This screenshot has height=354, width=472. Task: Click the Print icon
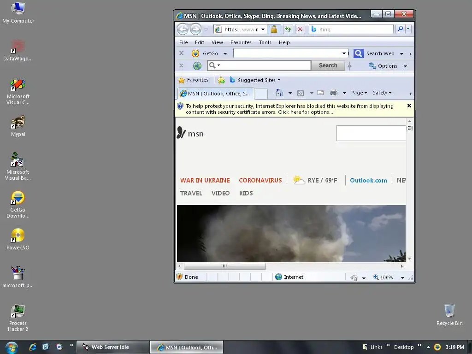click(x=334, y=93)
